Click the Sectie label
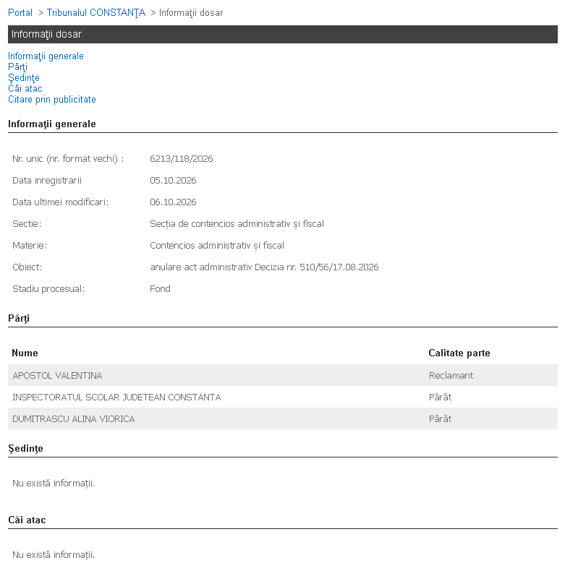Screen dimensions: 565x563 click(27, 224)
